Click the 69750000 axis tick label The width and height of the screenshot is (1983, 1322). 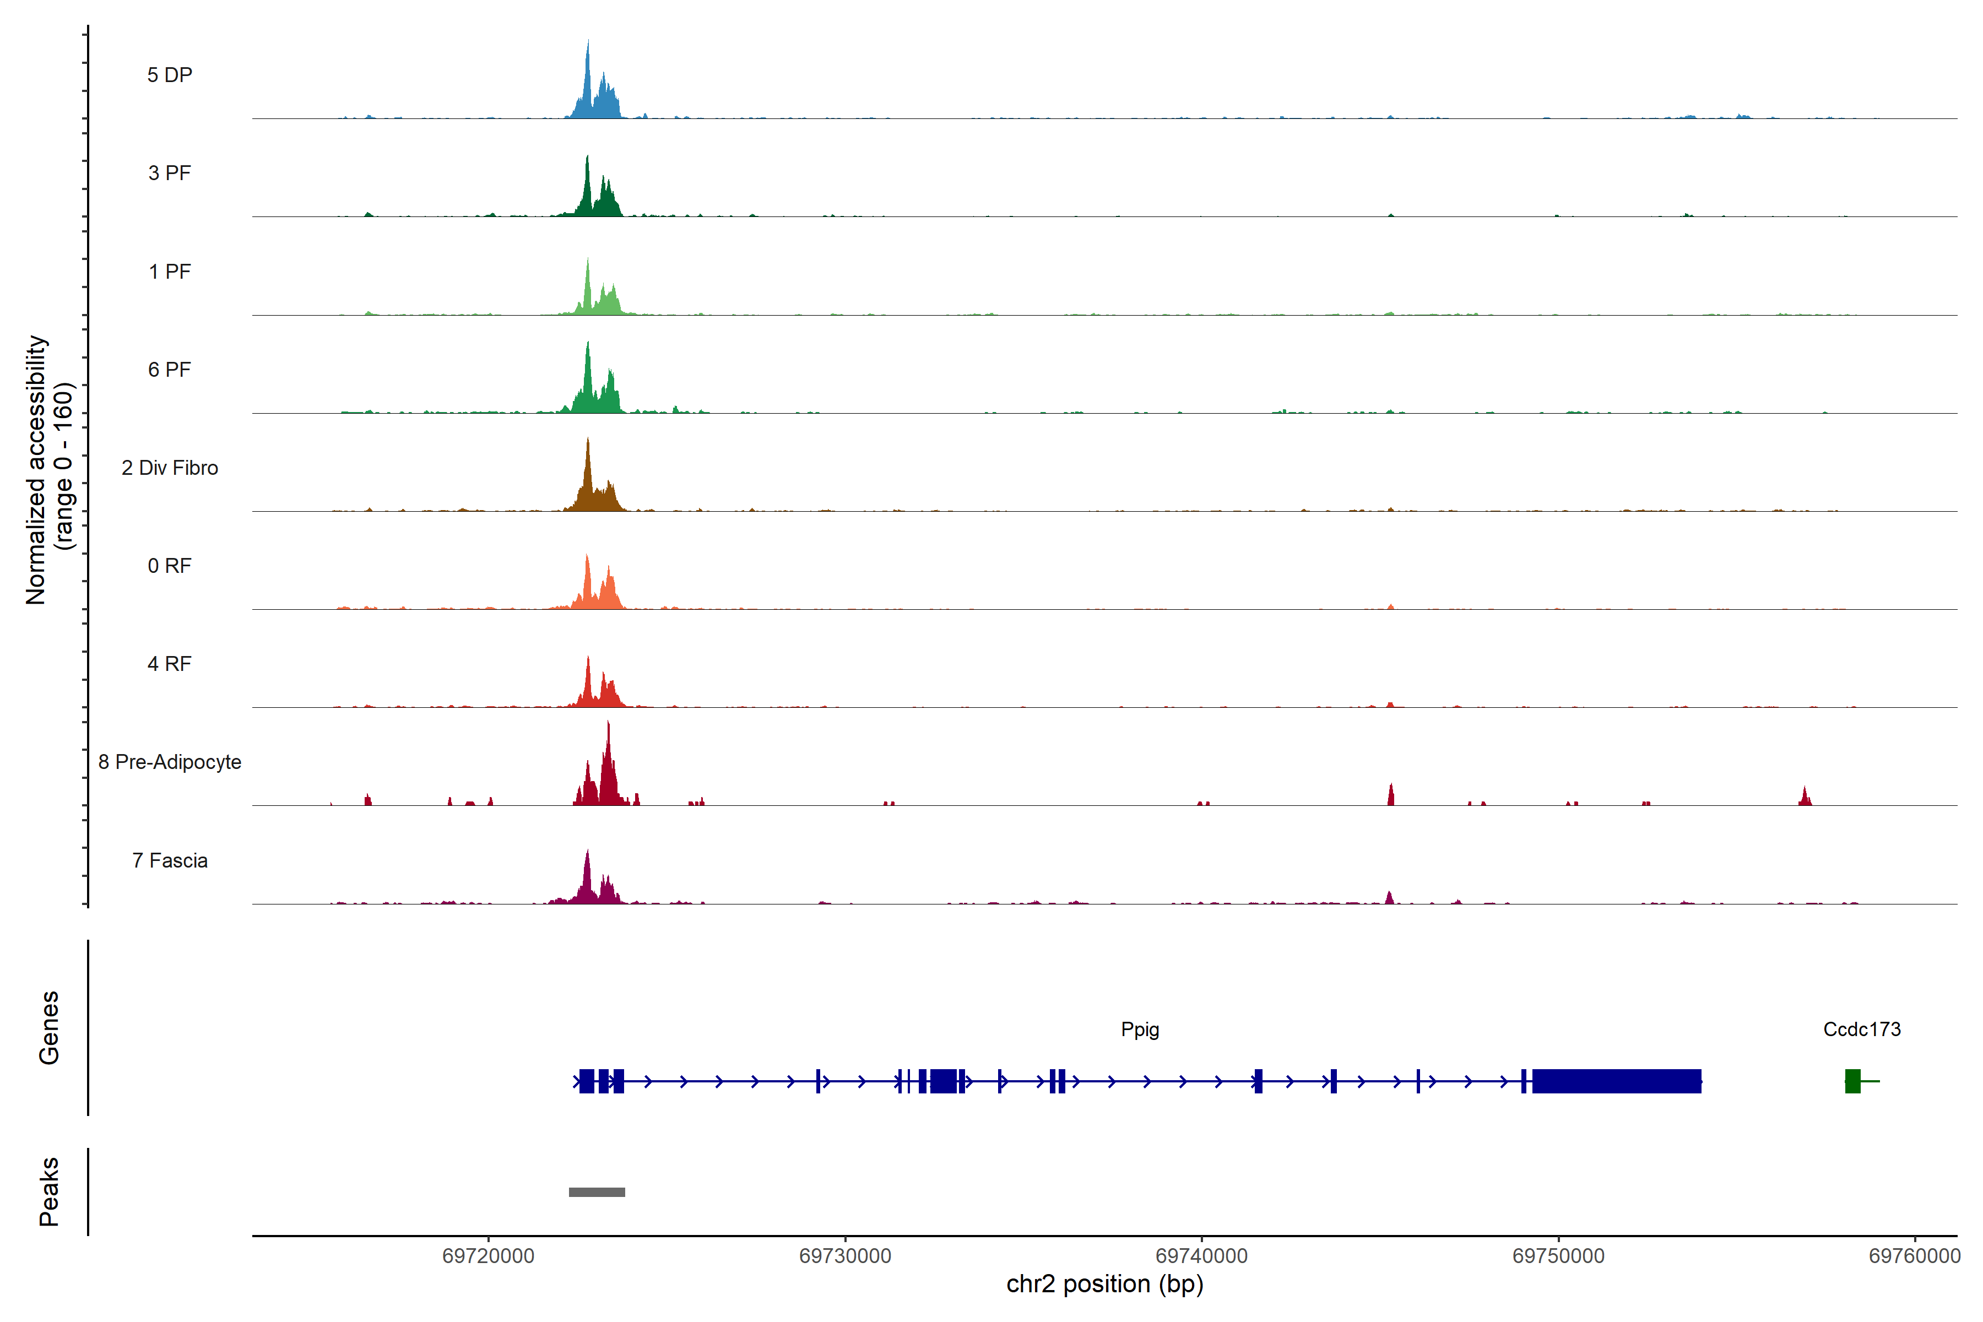1558,1255
